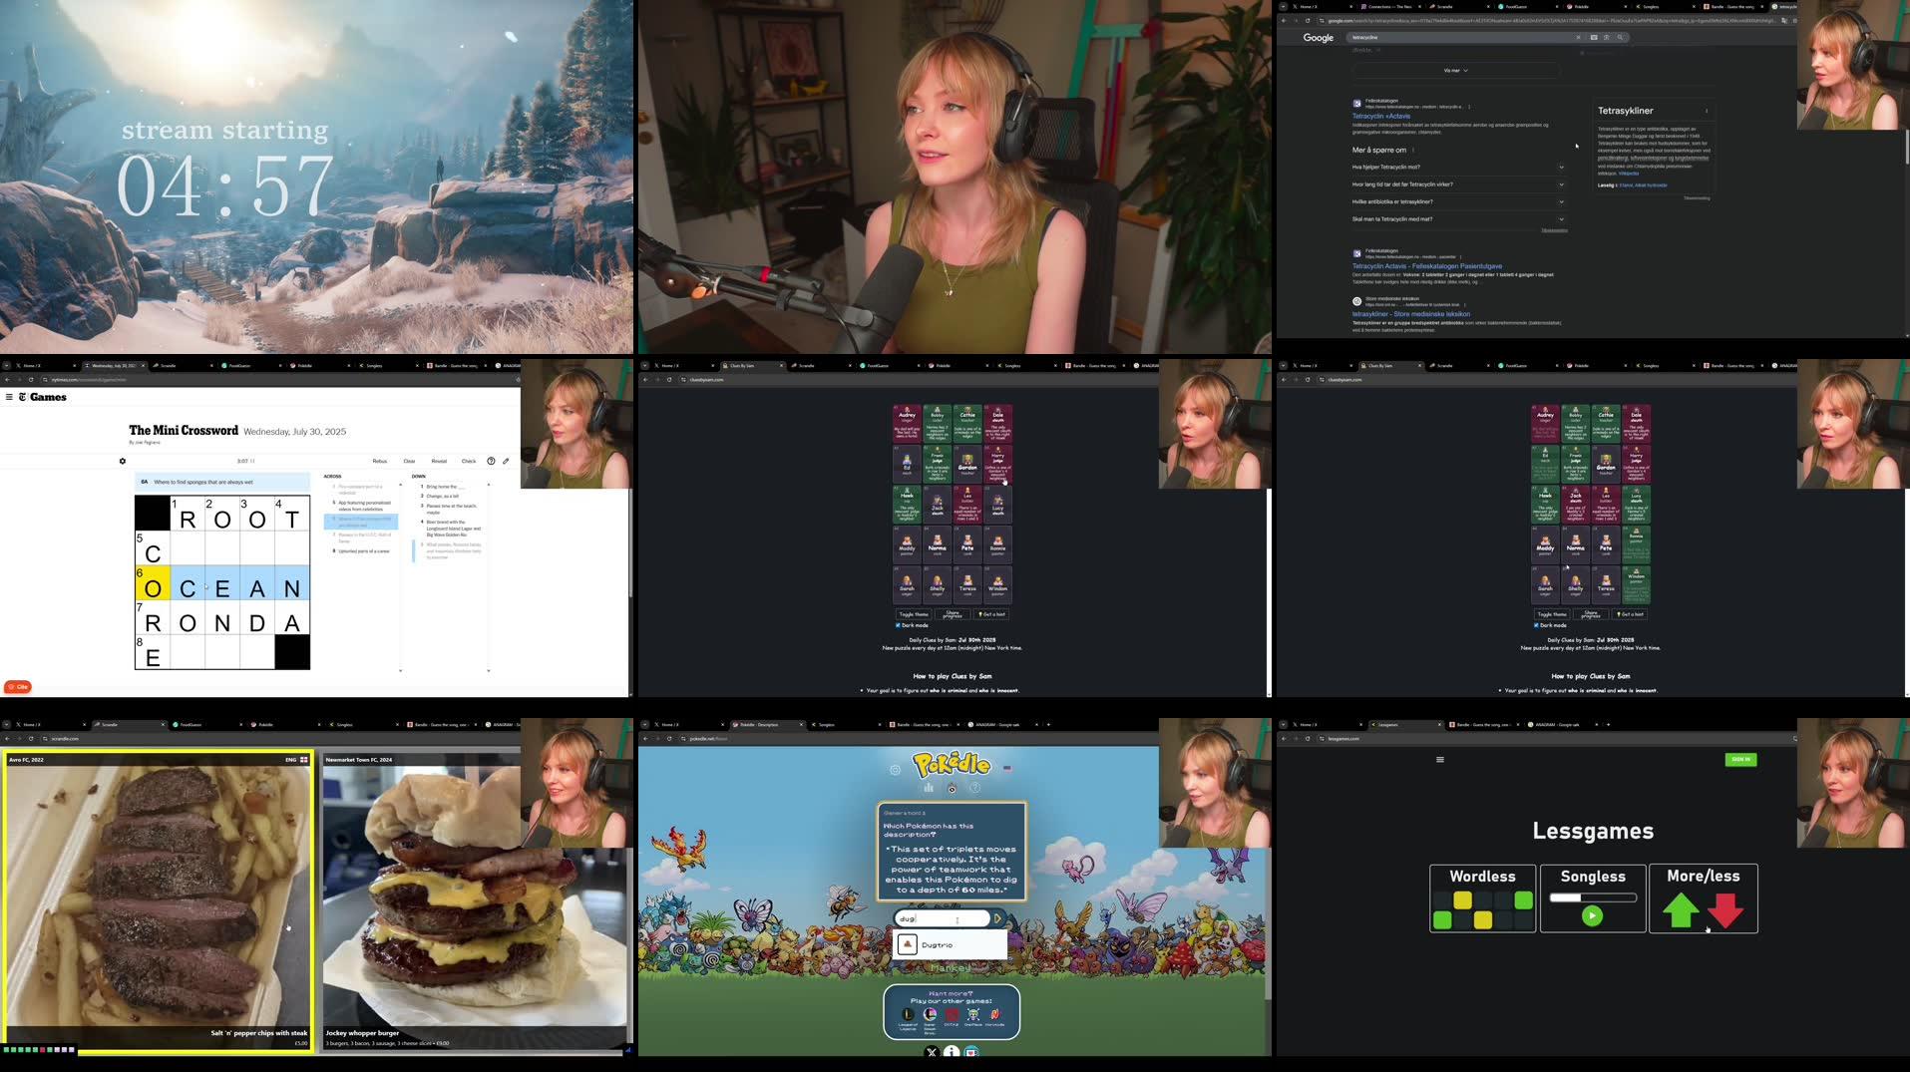Open the NYT Games hamburger menu
This screenshot has height=1072, width=1910.
tap(9, 397)
